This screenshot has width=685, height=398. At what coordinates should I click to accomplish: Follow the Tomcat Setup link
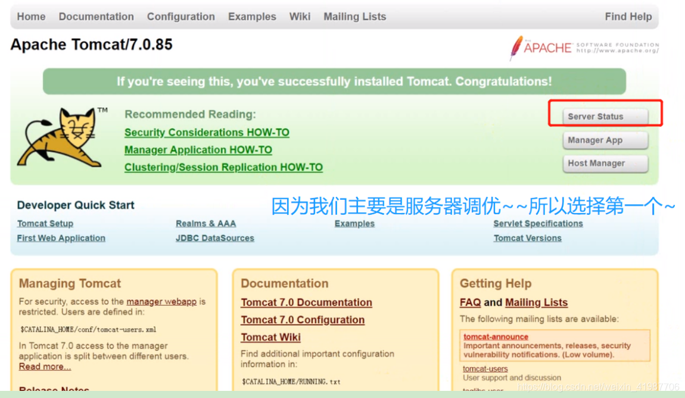(45, 224)
